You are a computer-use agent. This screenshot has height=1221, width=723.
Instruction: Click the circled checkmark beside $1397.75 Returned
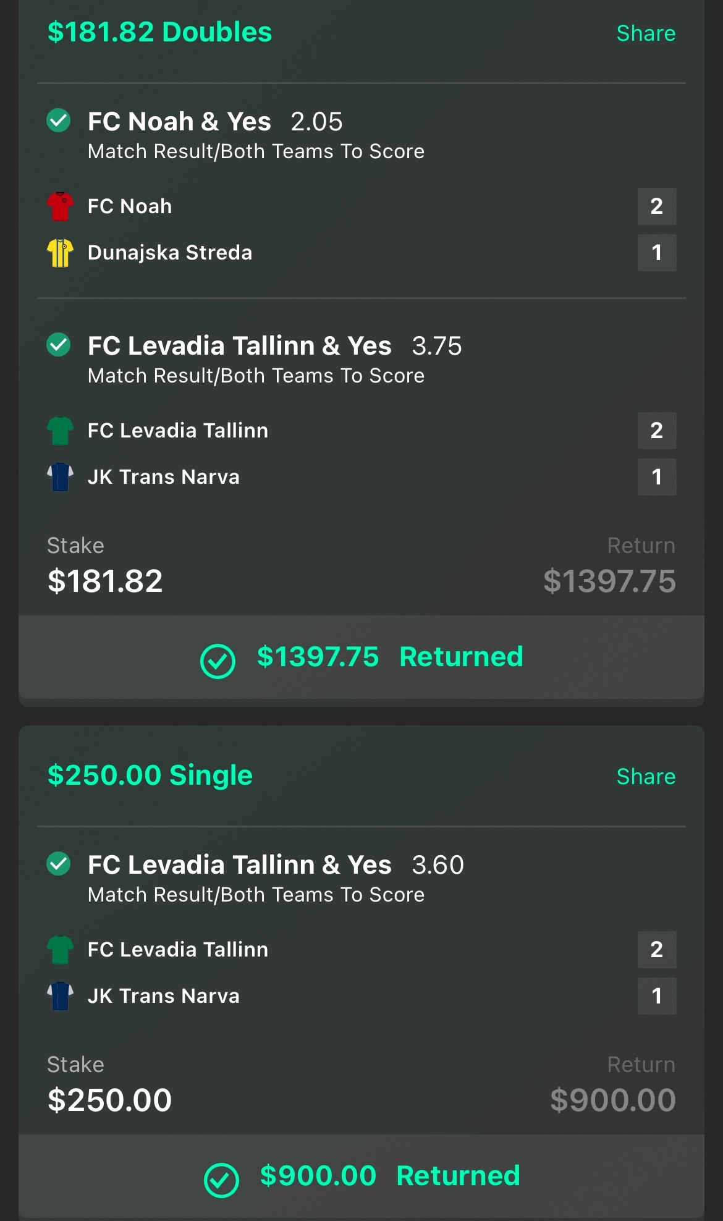pos(218,661)
